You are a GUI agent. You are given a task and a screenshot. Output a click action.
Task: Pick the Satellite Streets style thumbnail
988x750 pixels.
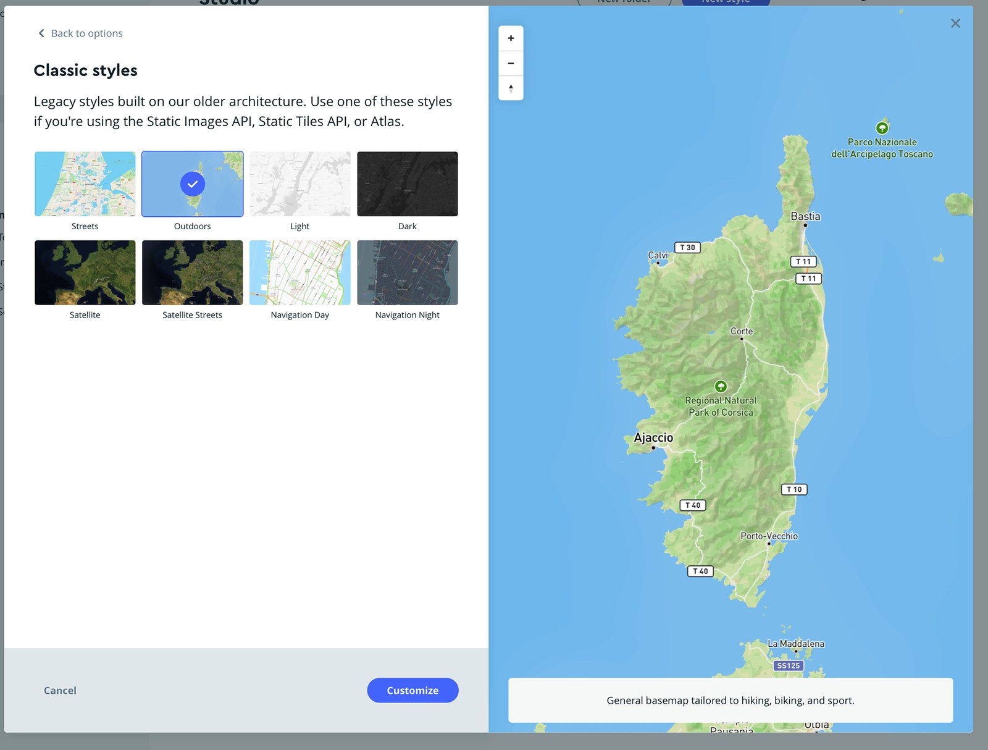pos(193,272)
